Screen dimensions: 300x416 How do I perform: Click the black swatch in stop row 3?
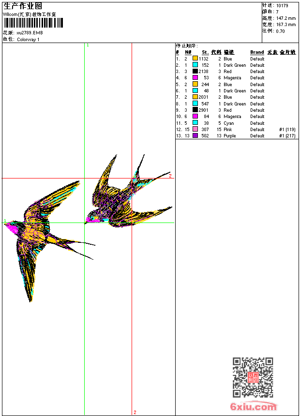point(195,71)
